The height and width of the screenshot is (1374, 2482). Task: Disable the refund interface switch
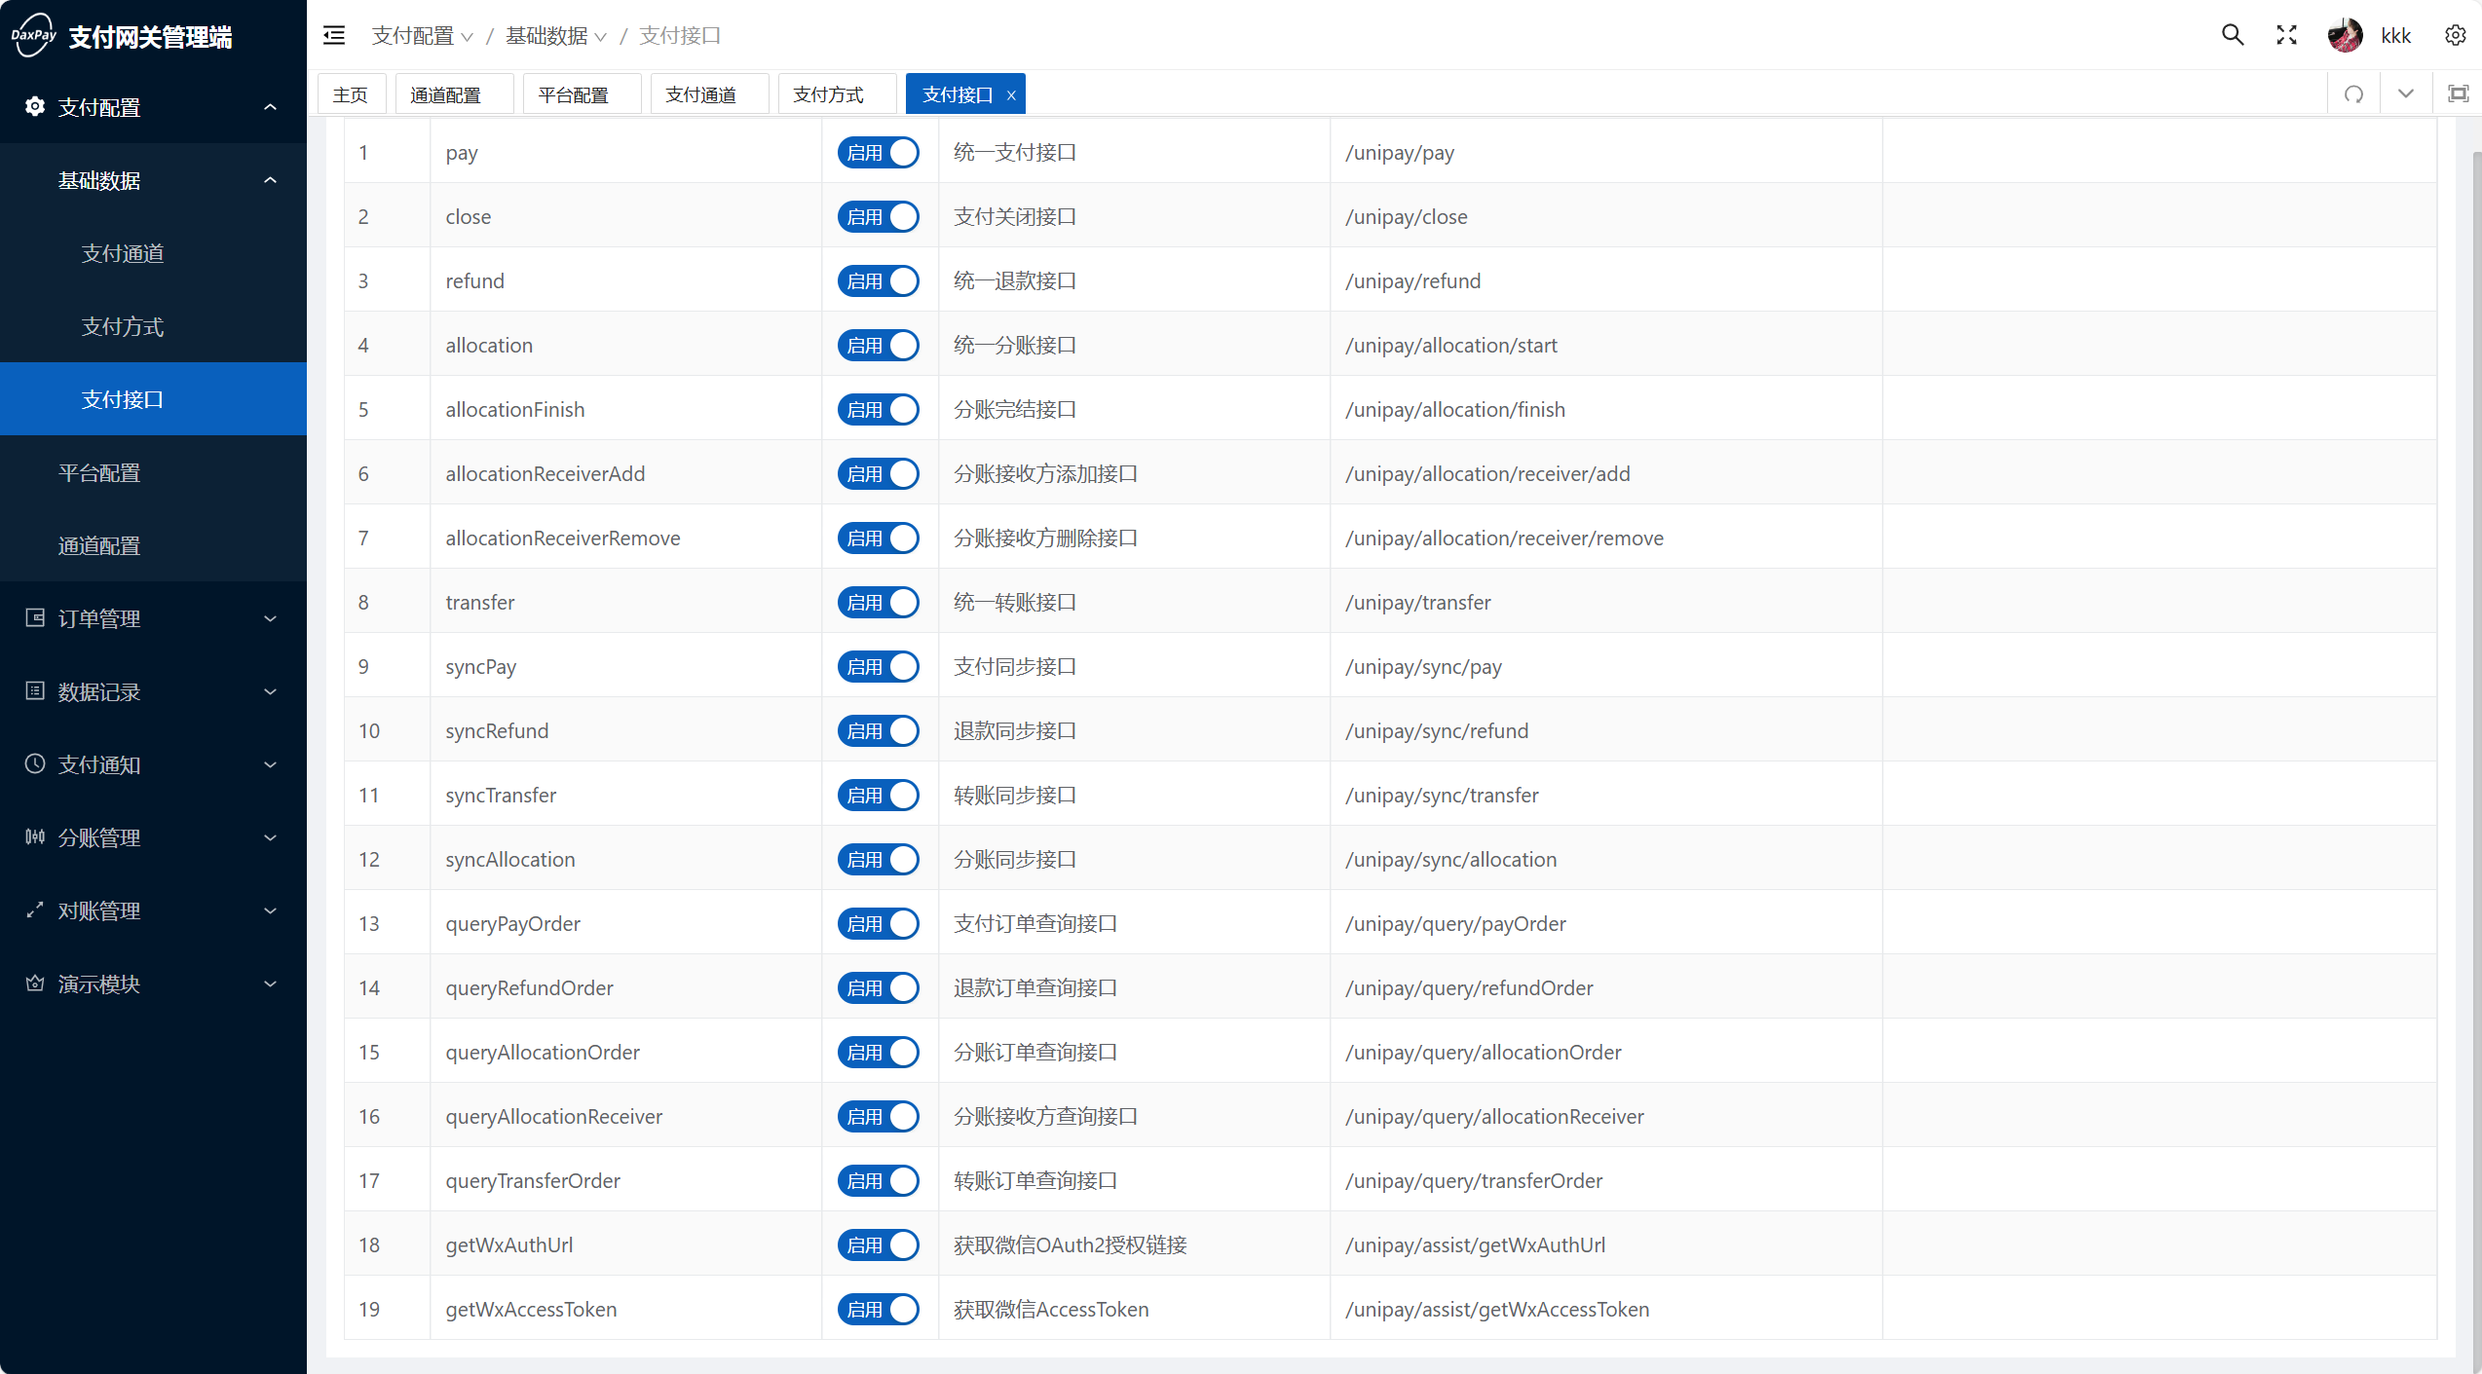pos(879,281)
